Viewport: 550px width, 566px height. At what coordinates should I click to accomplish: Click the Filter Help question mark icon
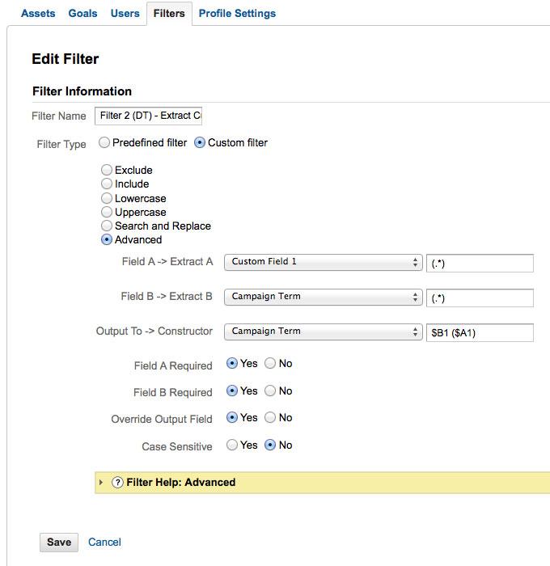(x=117, y=483)
